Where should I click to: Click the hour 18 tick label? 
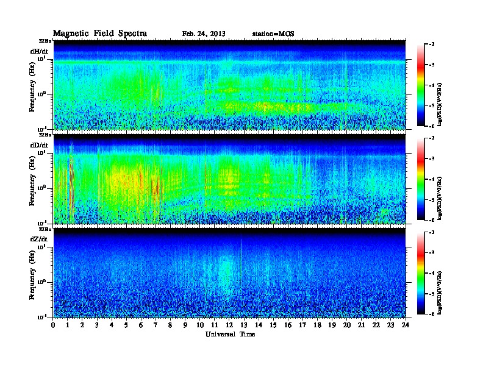click(317, 325)
